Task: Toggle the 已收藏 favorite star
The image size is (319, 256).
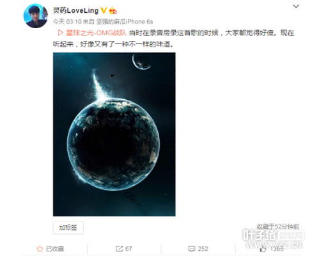Action: point(40,248)
